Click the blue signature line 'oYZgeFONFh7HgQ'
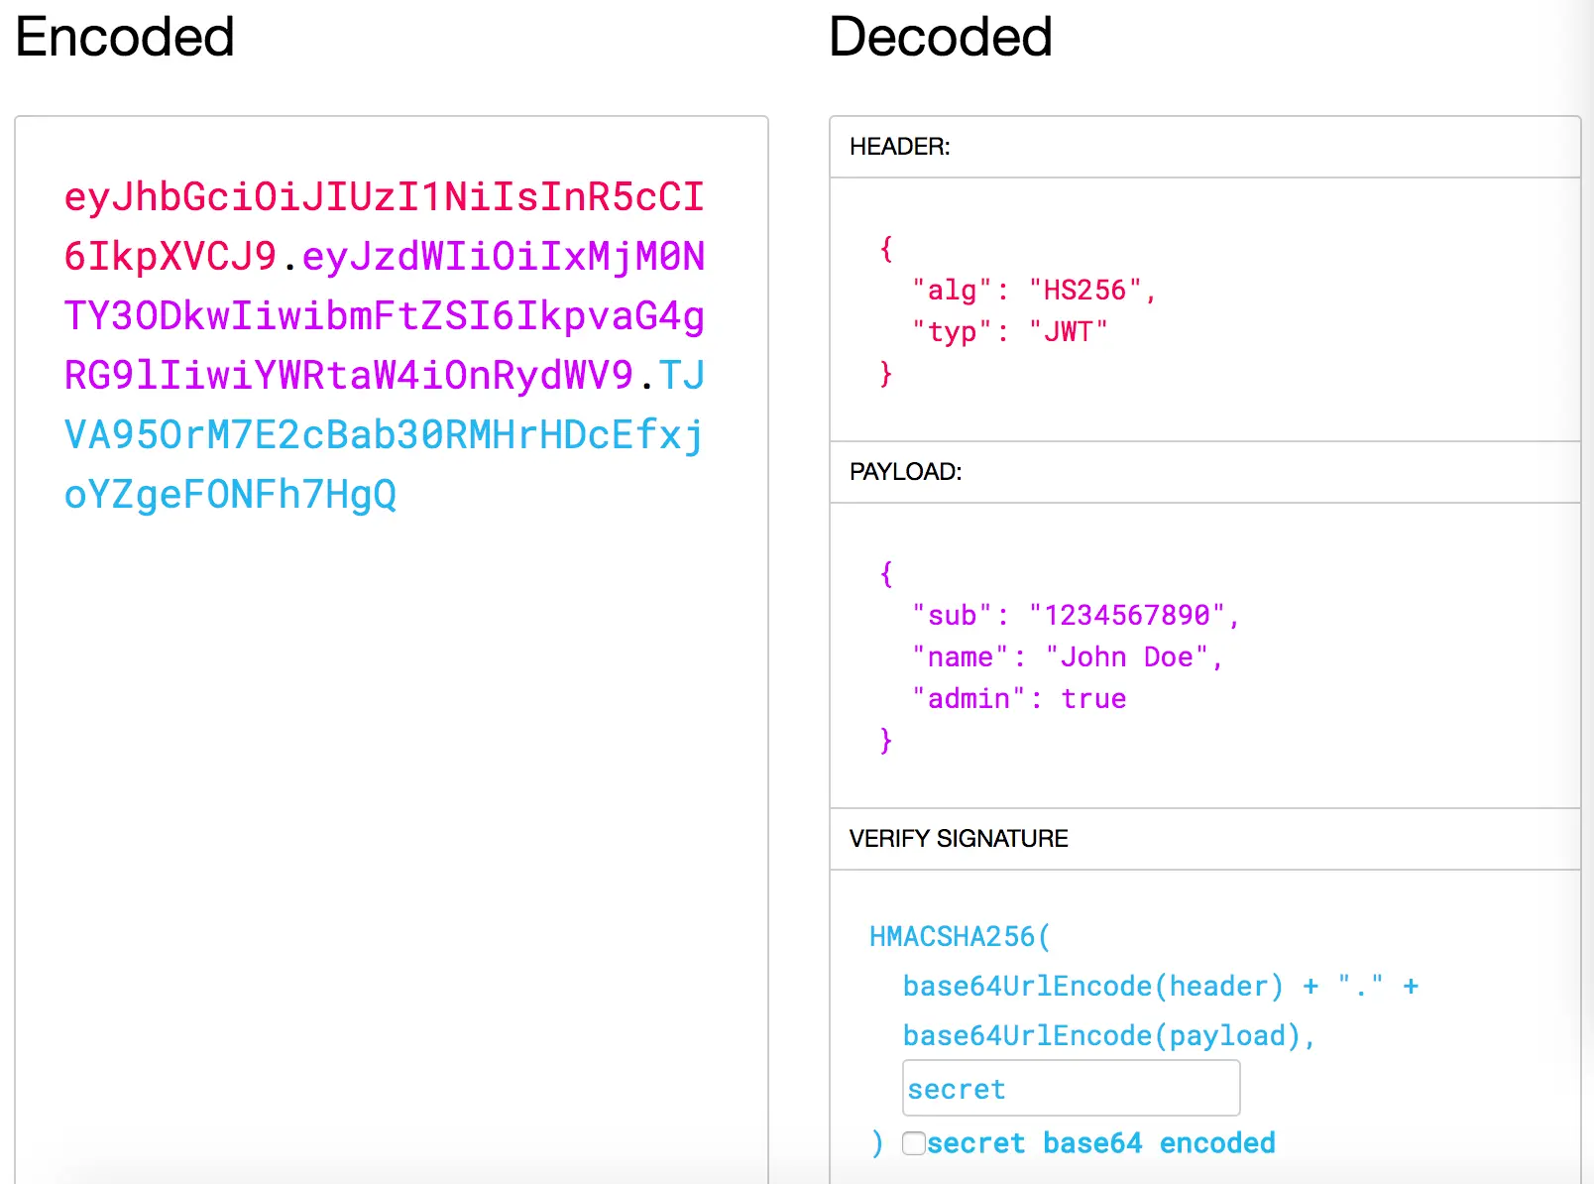 pos(230,495)
